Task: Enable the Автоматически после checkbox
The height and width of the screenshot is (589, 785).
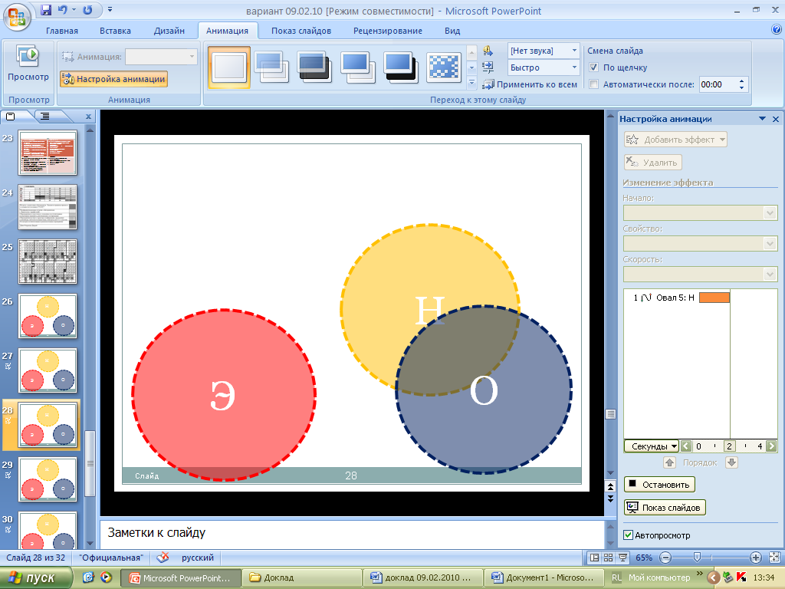Action: [594, 84]
